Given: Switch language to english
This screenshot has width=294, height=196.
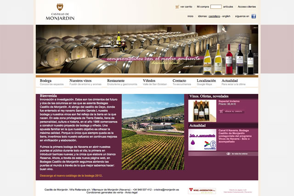Looking at the screenshot, I should (226, 16).
